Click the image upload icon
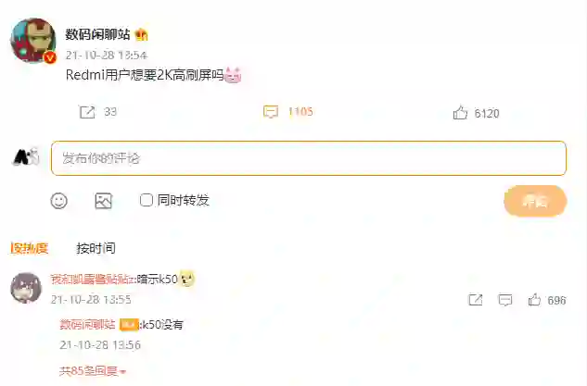Viewport: 587px width, 386px height. [x=104, y=201]
